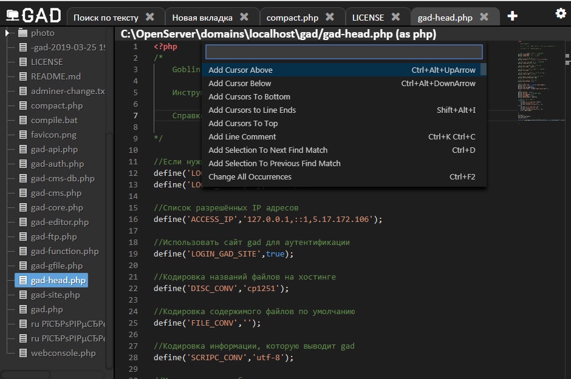Open gad-core.php in file tree
The image size is (571, 379).
pos(57,207)
